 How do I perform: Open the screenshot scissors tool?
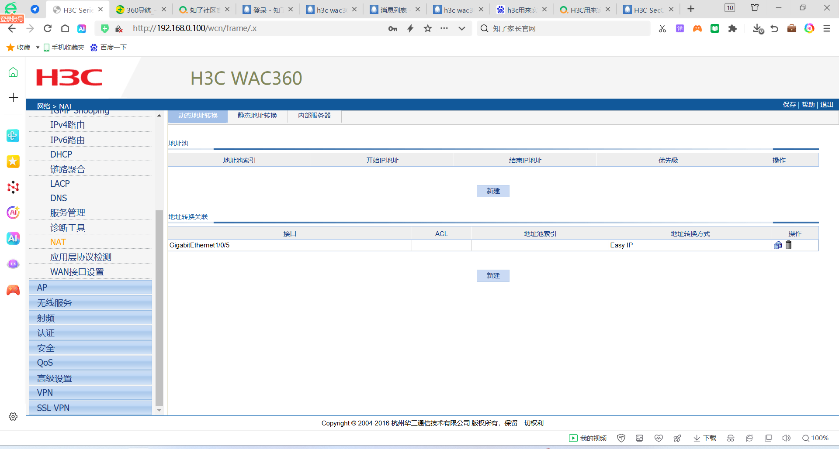pyautogui.click(x=662, y=28)
